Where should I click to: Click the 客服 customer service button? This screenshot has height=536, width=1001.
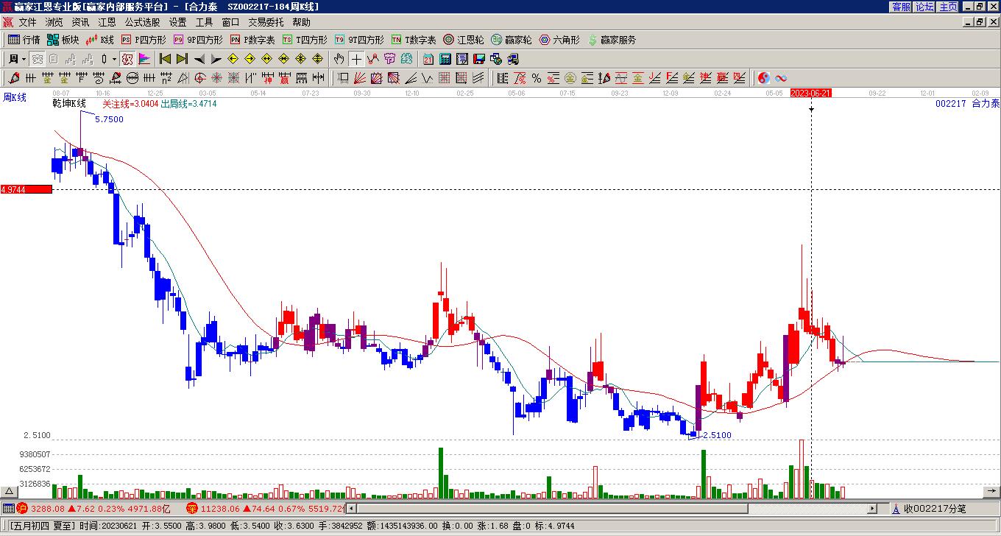(x=901, y=6)
